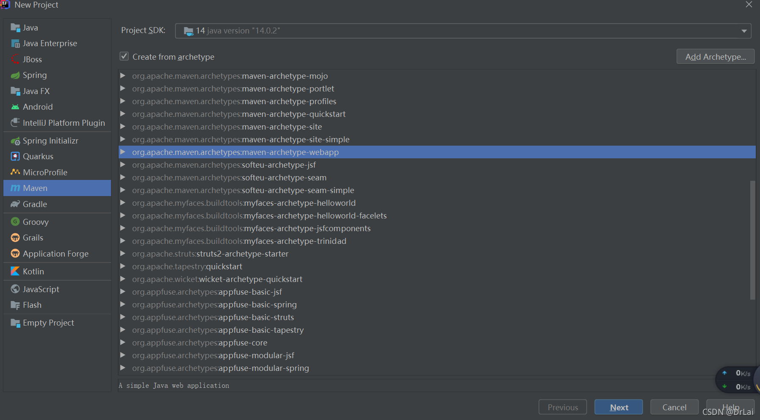
Task: Click the Java FX folder icon
Action: (x=15, y=91)
